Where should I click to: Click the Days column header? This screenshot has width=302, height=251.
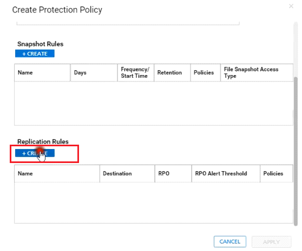tap(94, 72)
